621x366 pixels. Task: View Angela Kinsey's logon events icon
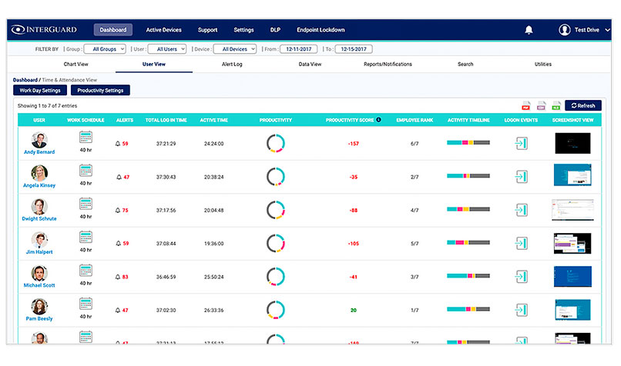[522, 176]
